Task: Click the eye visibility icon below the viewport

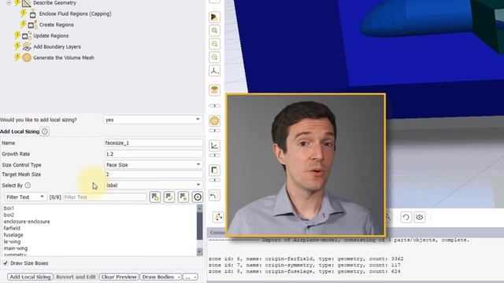Action: tap(420, 217)
